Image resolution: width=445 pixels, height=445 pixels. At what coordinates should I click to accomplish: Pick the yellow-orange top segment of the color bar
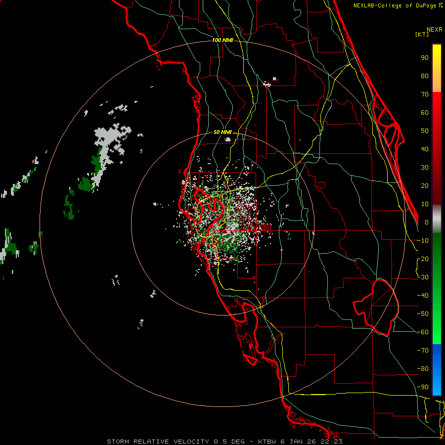tap(437, 68)
